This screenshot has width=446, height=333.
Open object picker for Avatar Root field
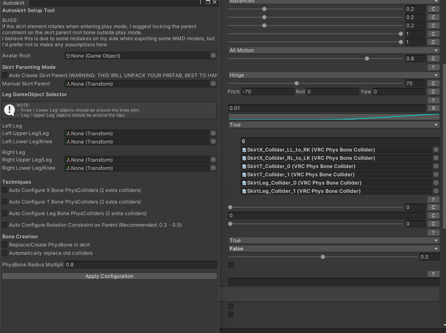pos(213,56)
